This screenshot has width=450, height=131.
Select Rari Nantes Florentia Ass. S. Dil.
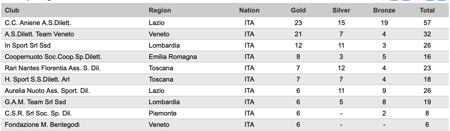coord(52,68)
